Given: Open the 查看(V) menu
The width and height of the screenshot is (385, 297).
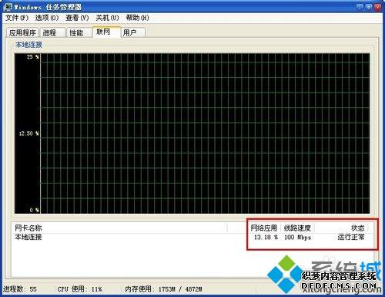Looking at the screenshot, I should (x=77, y=18).
